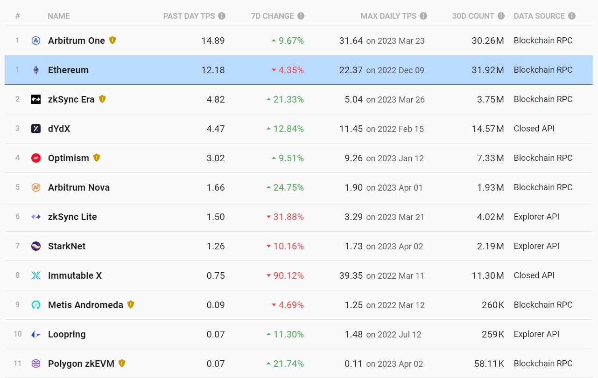The width and height of the screenshot is (598, 378).
Task: Click dYdX's Closed API data source
Action: coord(534,129)
